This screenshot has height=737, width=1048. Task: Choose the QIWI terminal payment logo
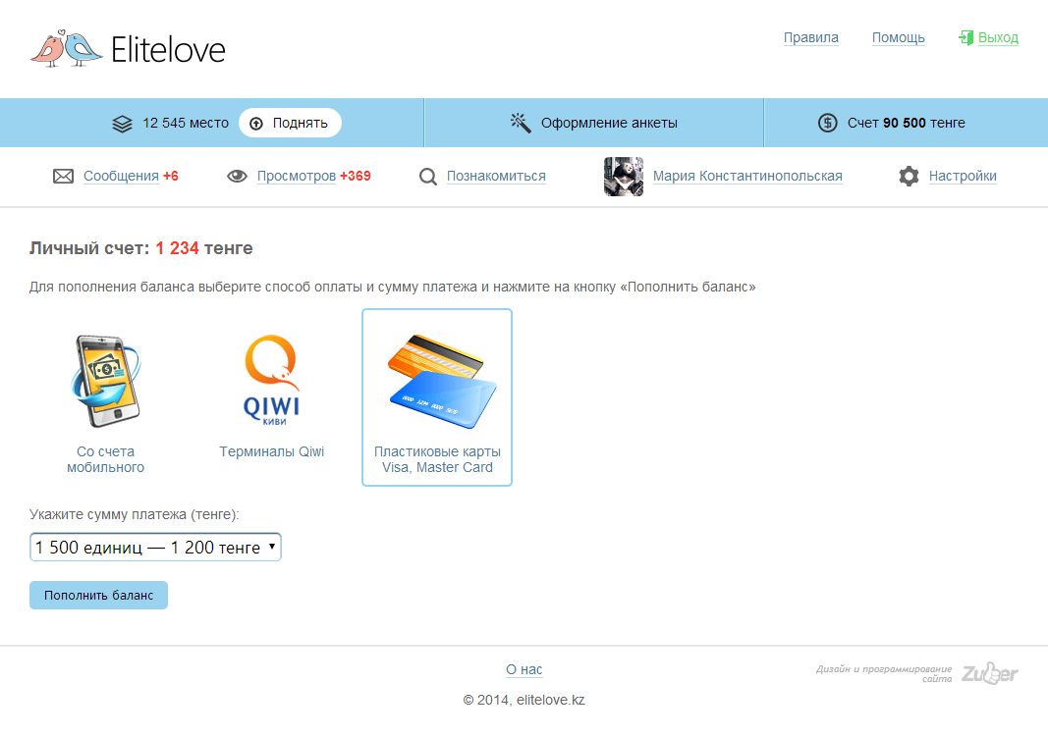coord(272,379)
